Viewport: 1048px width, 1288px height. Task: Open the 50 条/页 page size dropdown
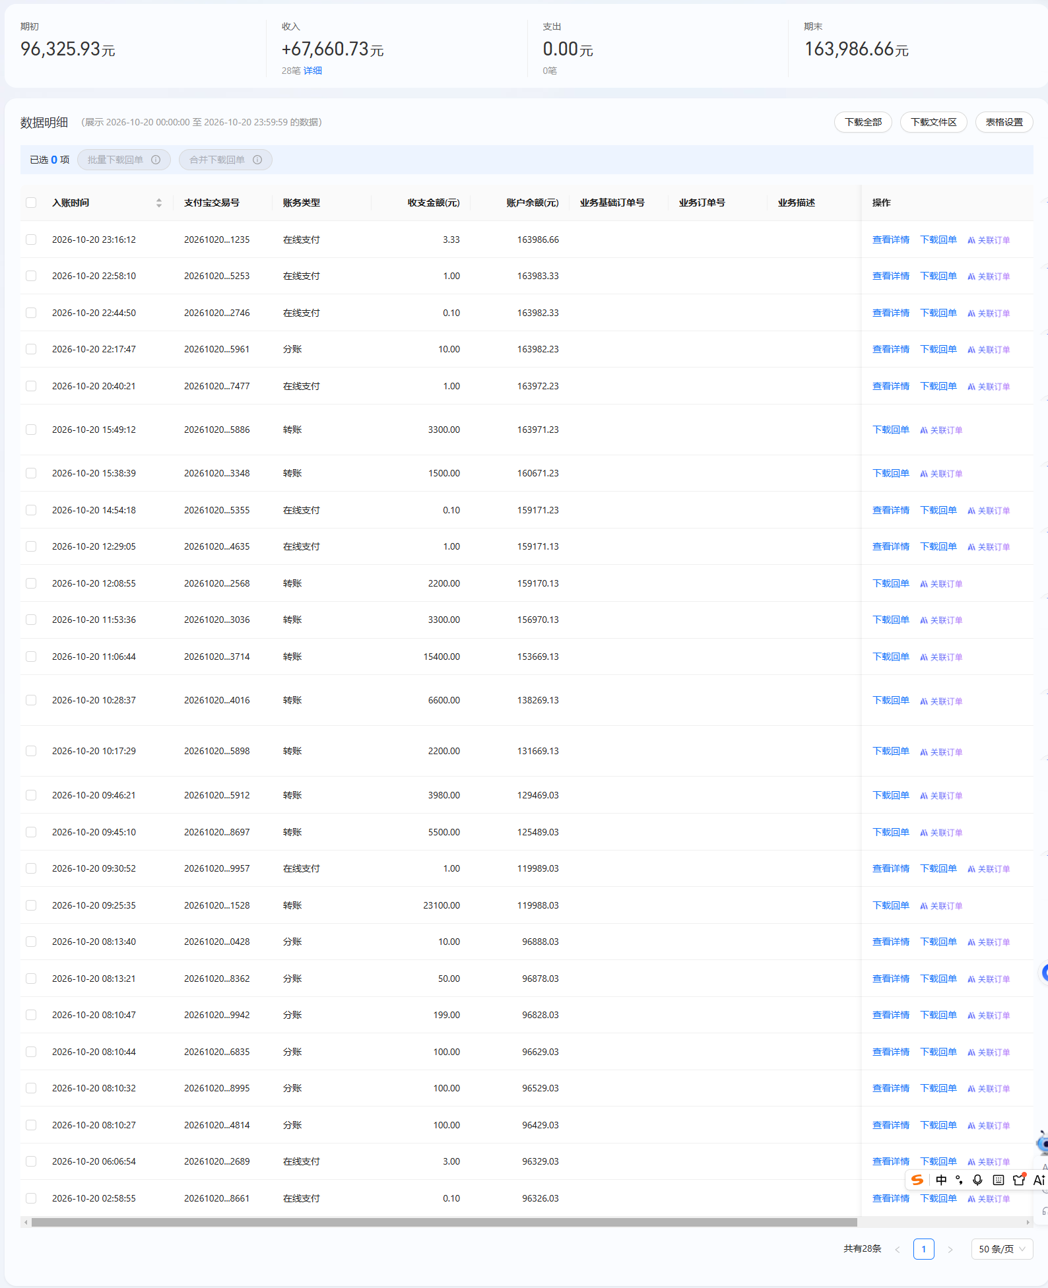(1002, 1249)
